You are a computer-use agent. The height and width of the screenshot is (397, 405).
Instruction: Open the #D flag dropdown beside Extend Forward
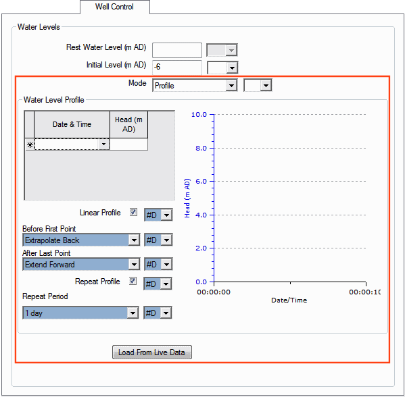click(x=158, y=265)
